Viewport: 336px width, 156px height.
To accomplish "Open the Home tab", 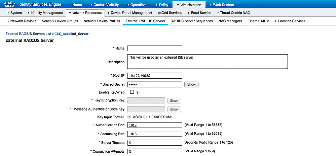I will click(77, 4).
